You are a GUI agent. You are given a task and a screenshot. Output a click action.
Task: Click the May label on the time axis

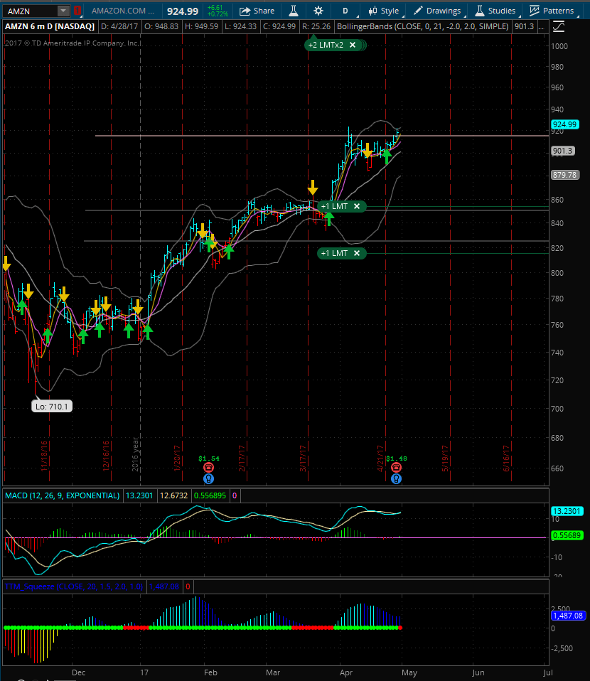[409, 672]
